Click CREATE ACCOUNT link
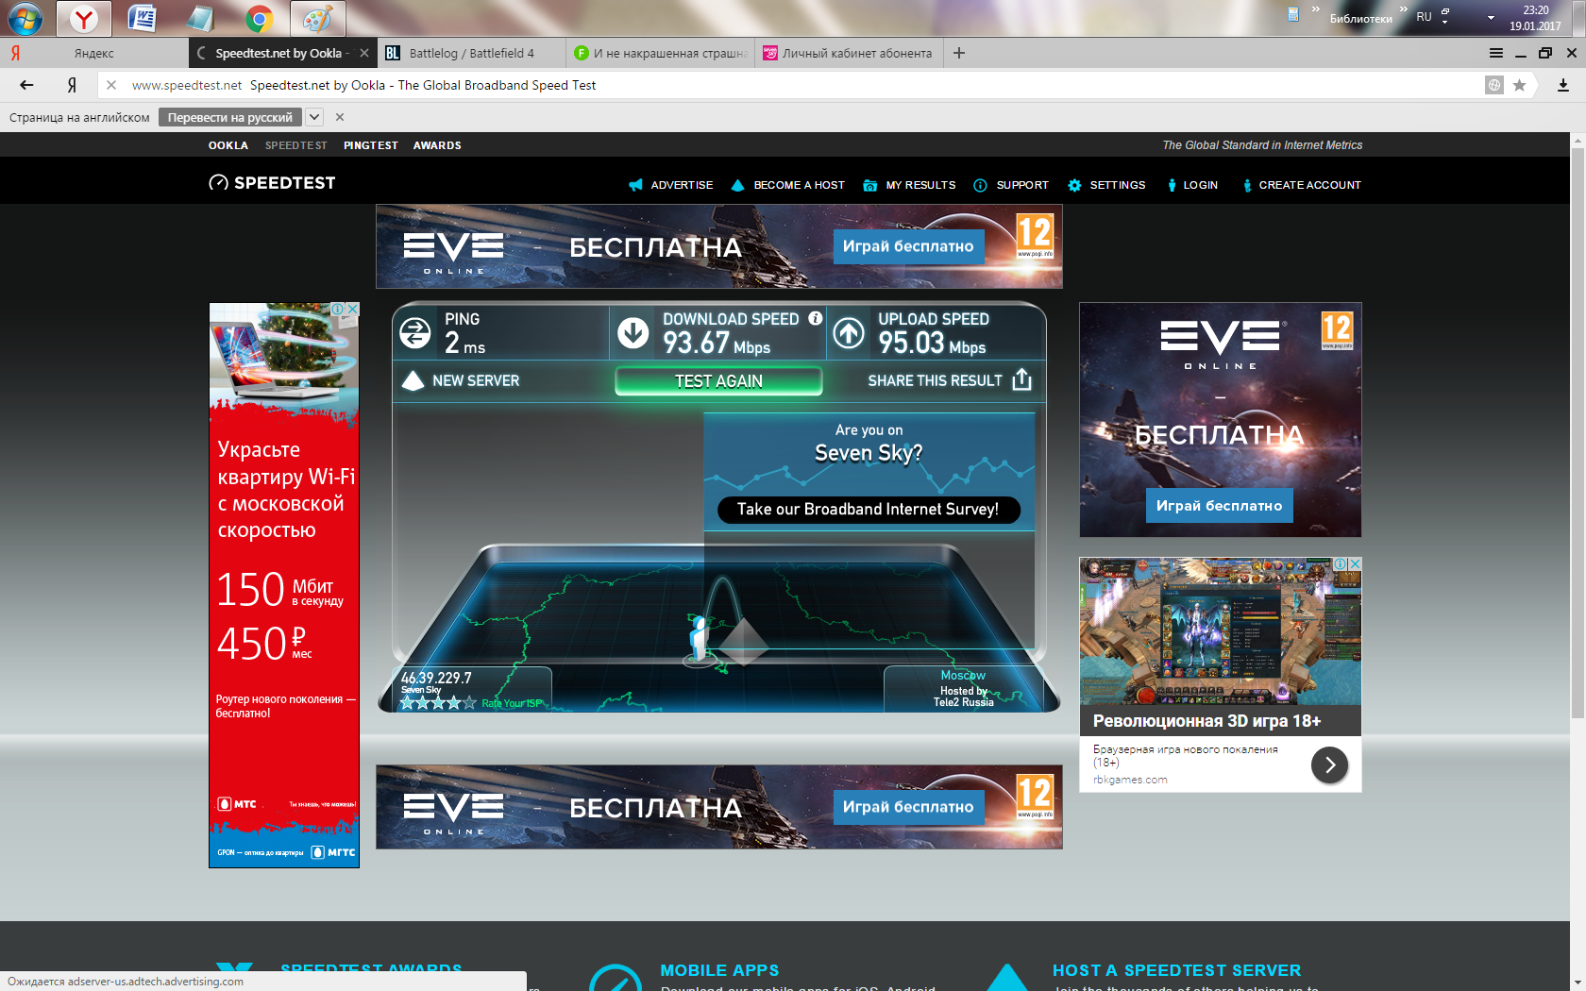The height and width of the screenshot is (991, 1586). [1302, 185]
